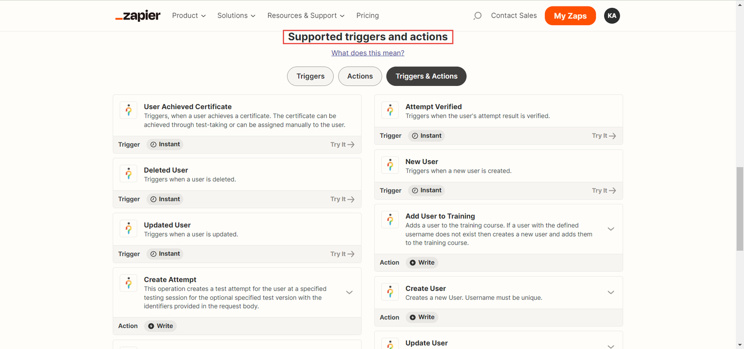
Task: Click the Zapier logo in header
Action: [x=138, y=16]
